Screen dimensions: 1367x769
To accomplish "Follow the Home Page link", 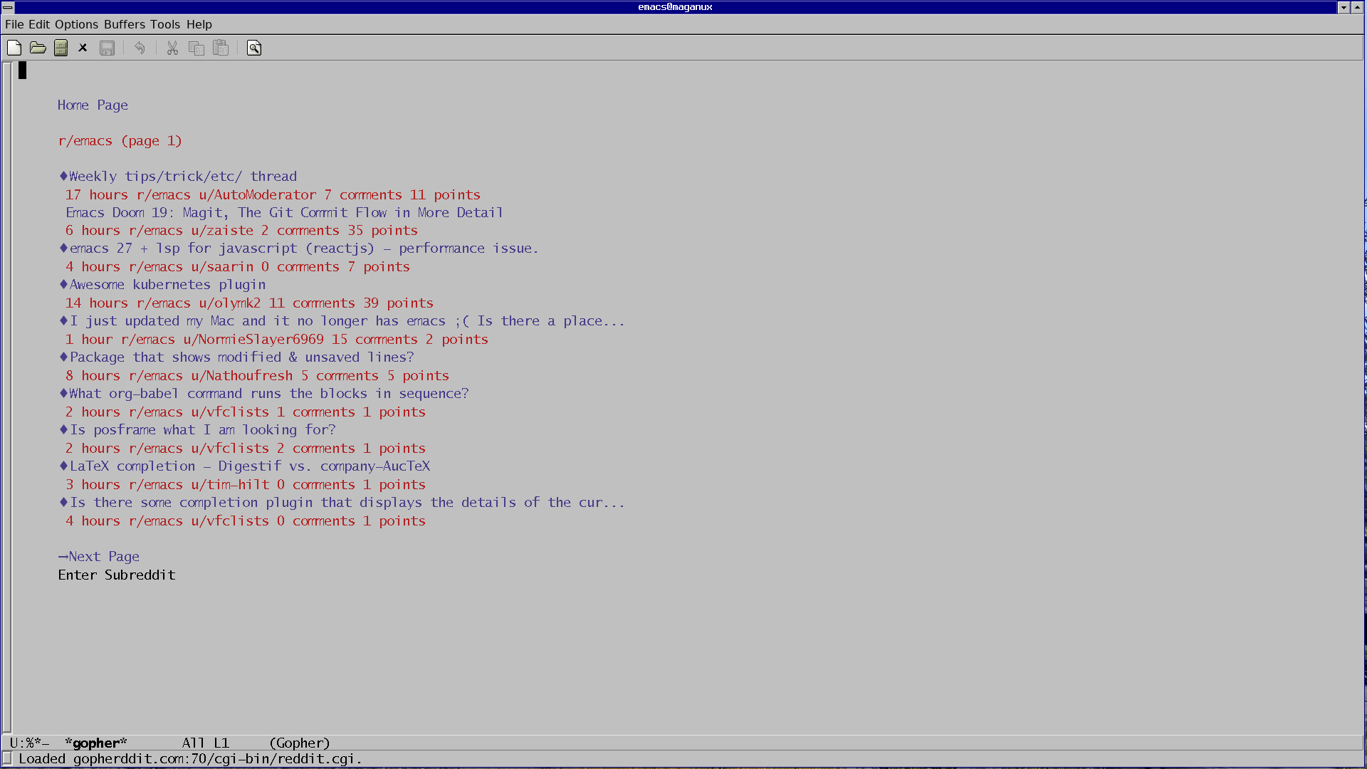I will [93, 105].
